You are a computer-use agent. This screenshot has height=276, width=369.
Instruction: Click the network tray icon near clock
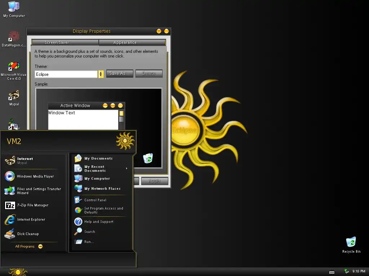point(346,271)
